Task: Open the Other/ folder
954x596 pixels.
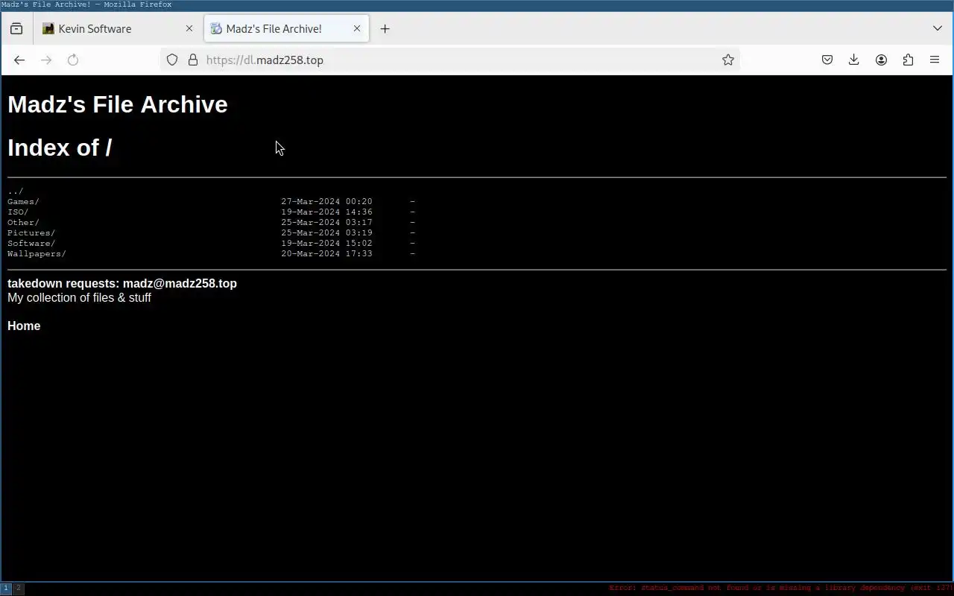Action: (23, 223)
